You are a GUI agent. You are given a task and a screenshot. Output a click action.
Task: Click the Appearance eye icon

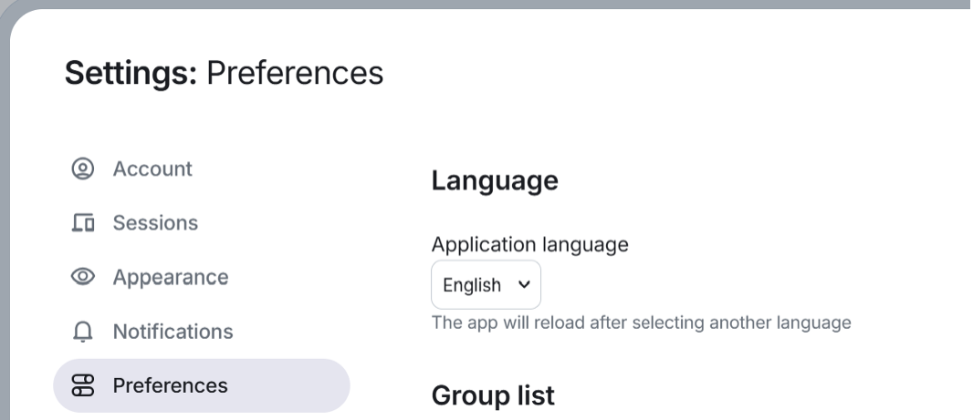[x=83, y=277]
